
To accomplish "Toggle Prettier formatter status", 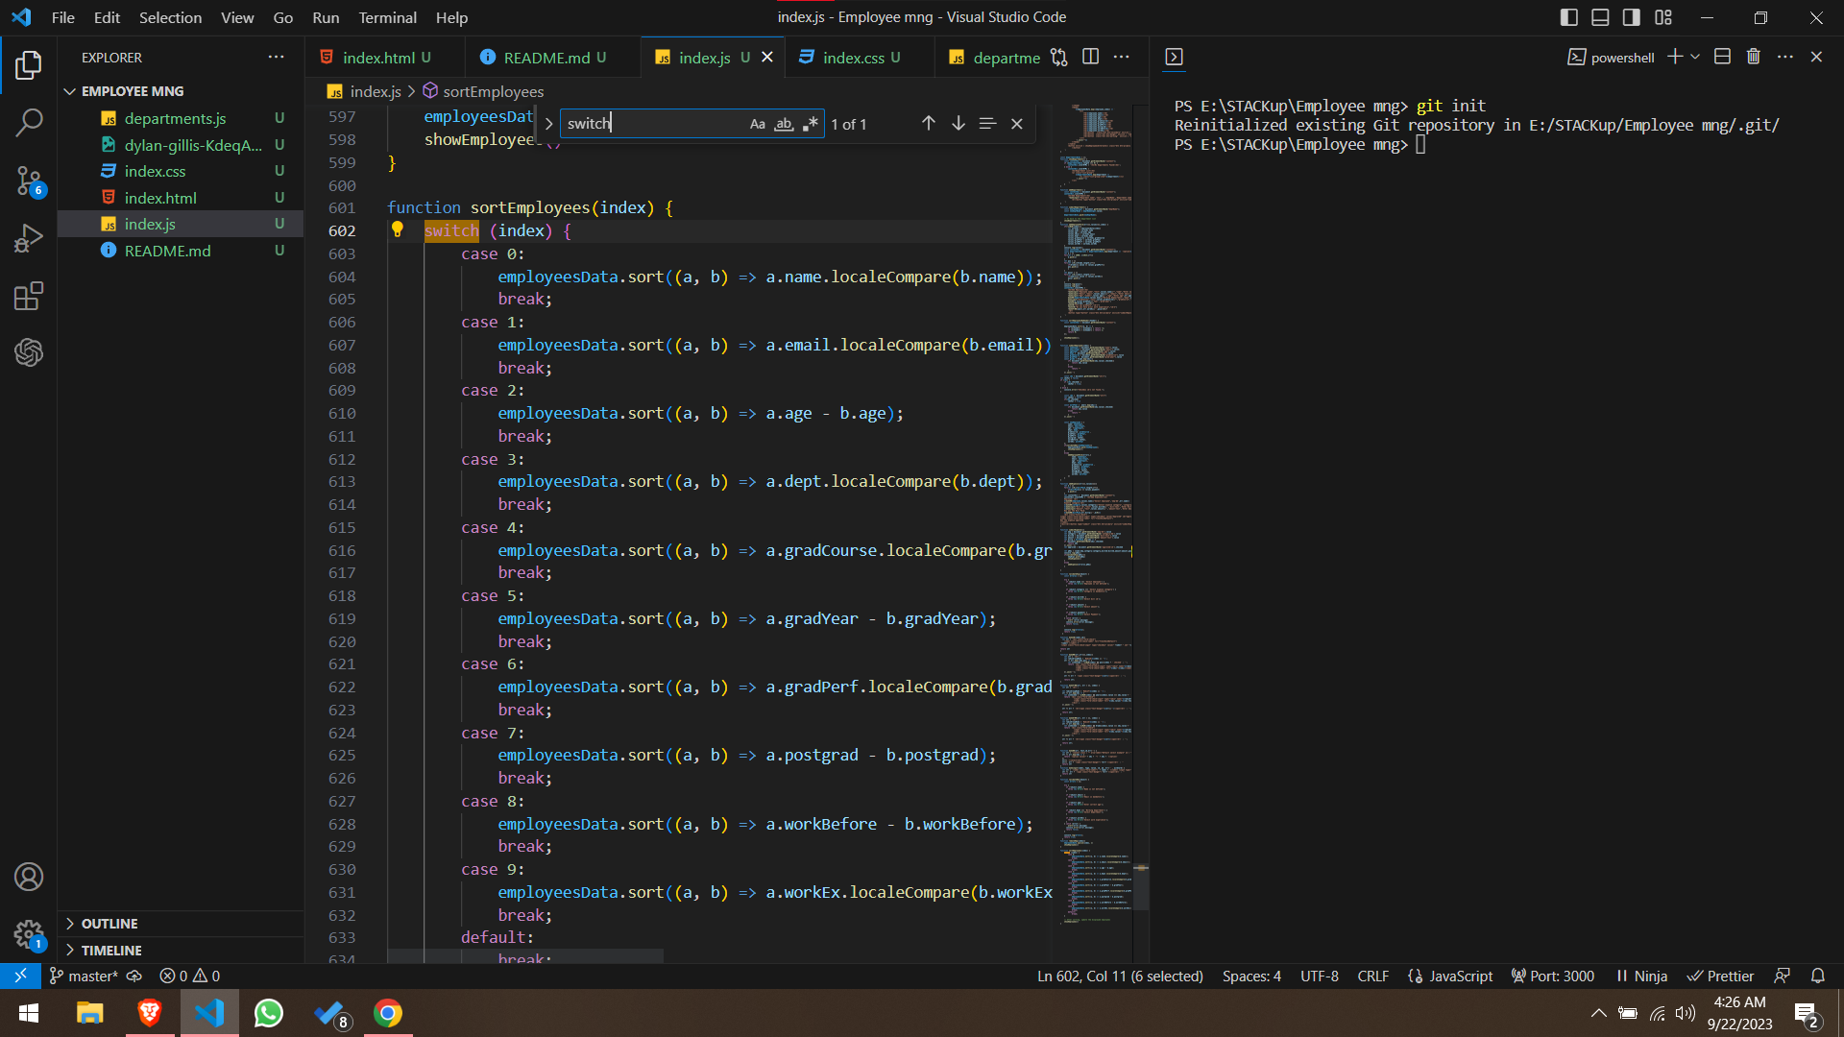I will click(1721, 976).
